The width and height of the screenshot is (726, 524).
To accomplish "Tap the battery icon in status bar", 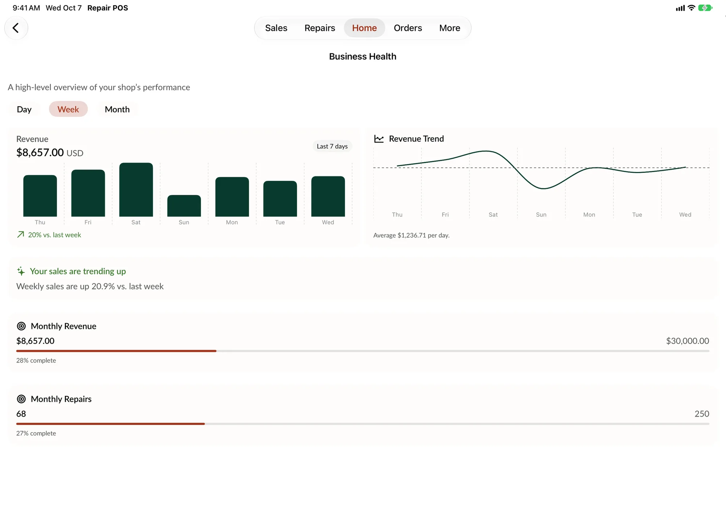I will coord(705,8).
